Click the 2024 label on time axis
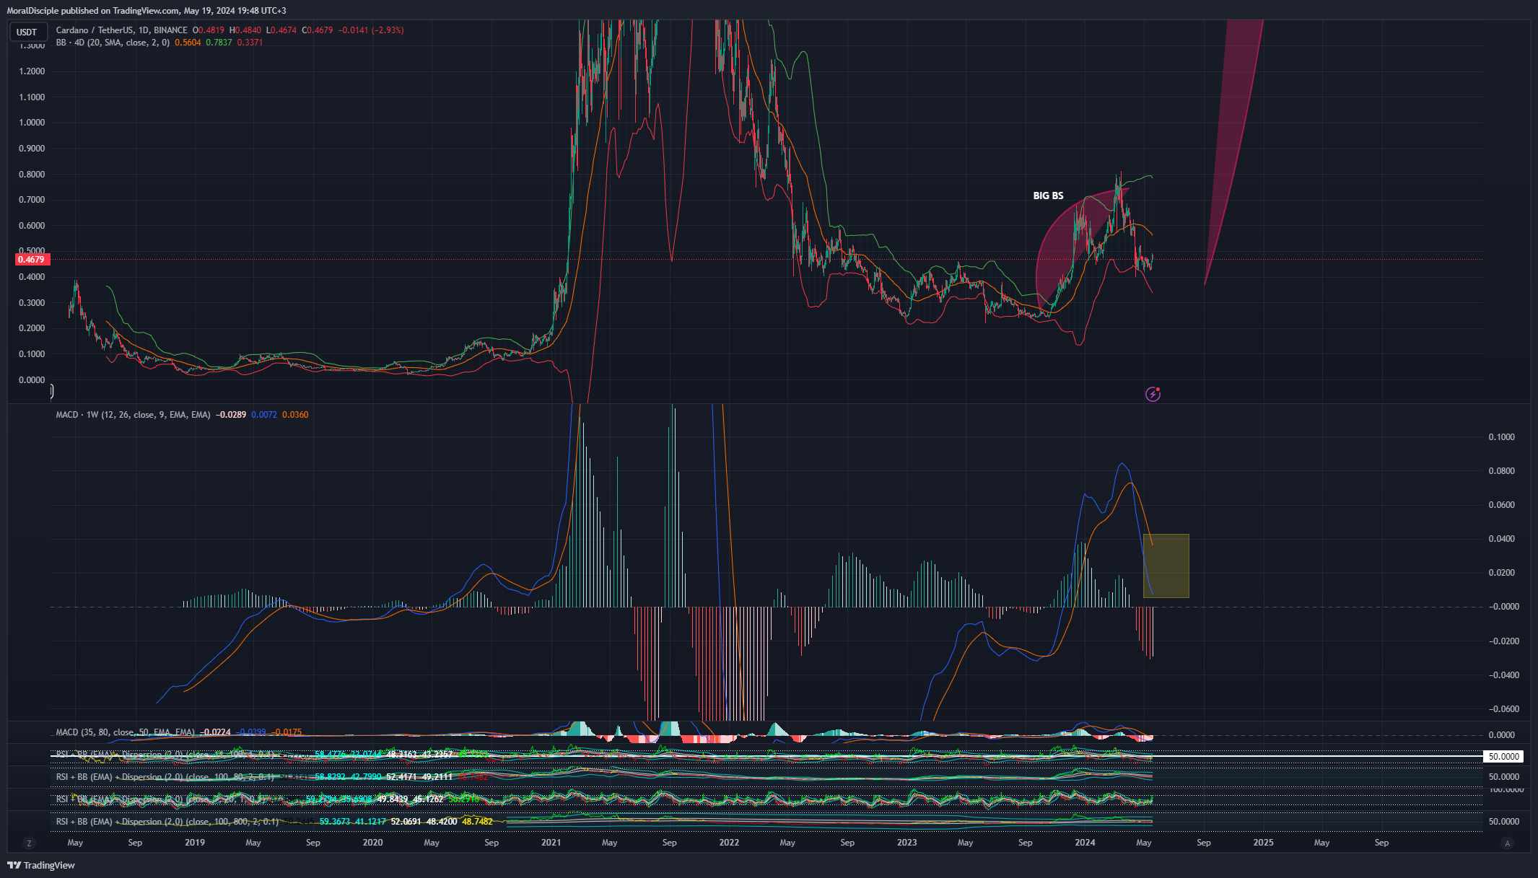 [1085, 843]
